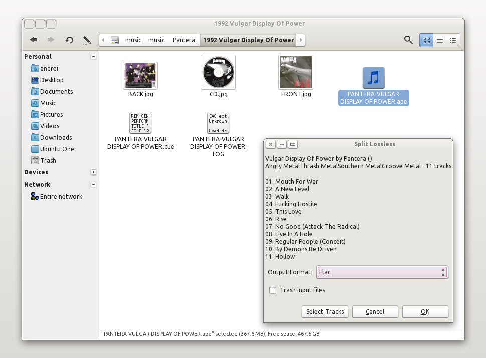Go back with the back arrow
Screen dimensions: 486x358
(x=33, y=40)
